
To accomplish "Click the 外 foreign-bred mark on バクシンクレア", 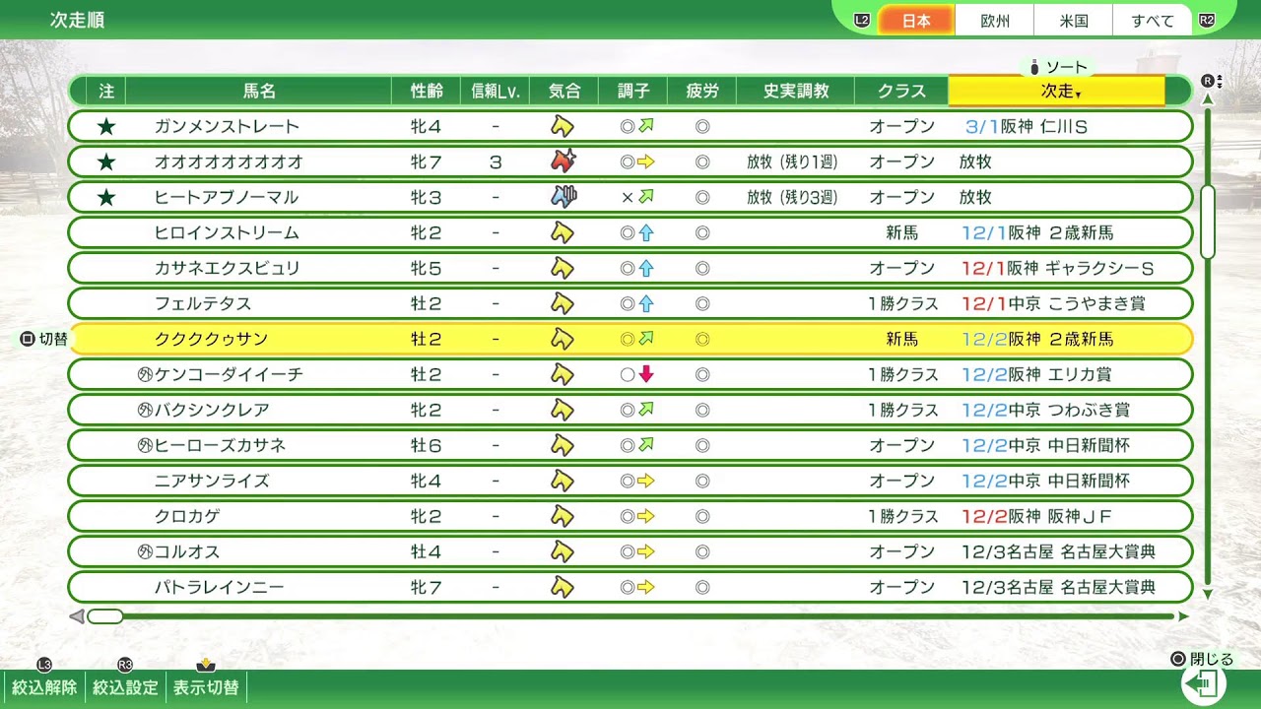I will [x=146, y=410].
